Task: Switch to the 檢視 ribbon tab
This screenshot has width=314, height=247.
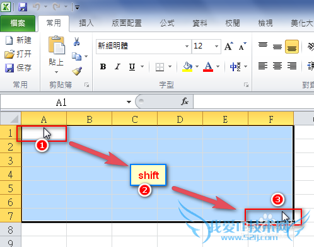Action: pos(265,23)
